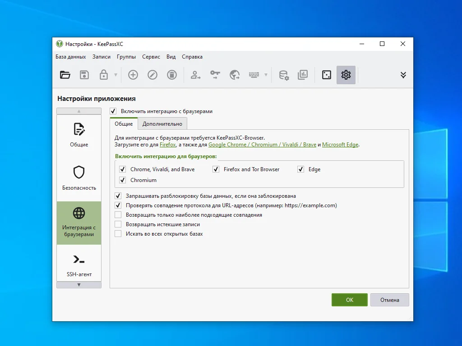Open the dropdown arrow next to lock icon
Viewport: 462px width, 346px height.
116,75
